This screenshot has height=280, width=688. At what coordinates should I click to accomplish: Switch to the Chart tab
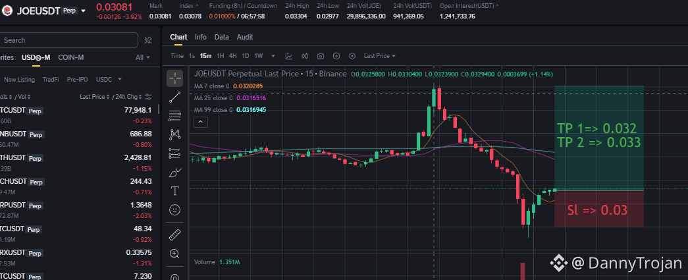point(178,38)
